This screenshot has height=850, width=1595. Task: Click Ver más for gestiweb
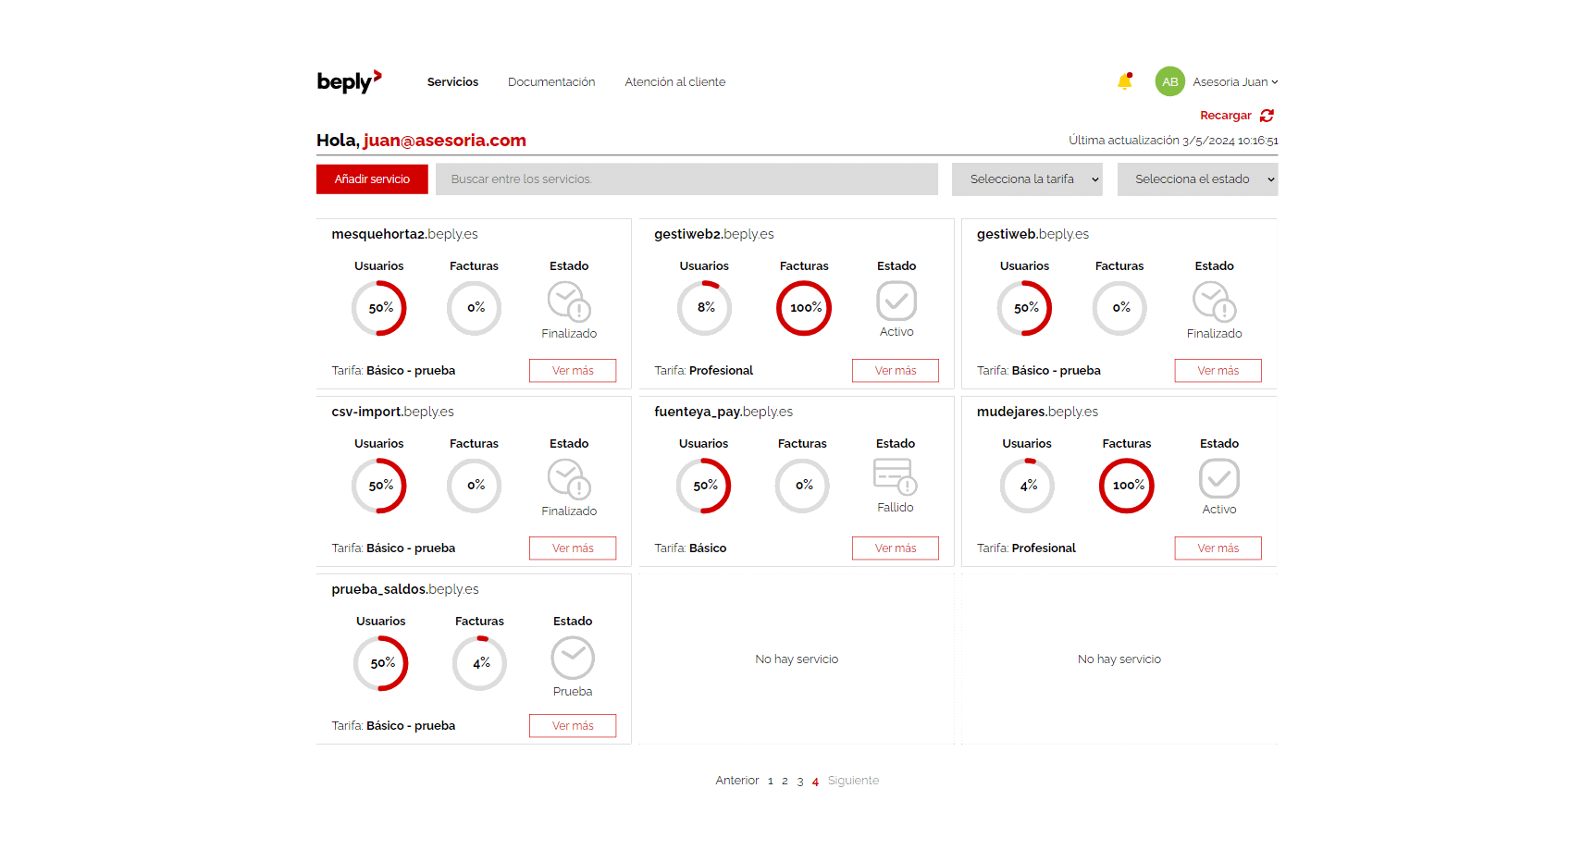click(x=1218, y=371)
